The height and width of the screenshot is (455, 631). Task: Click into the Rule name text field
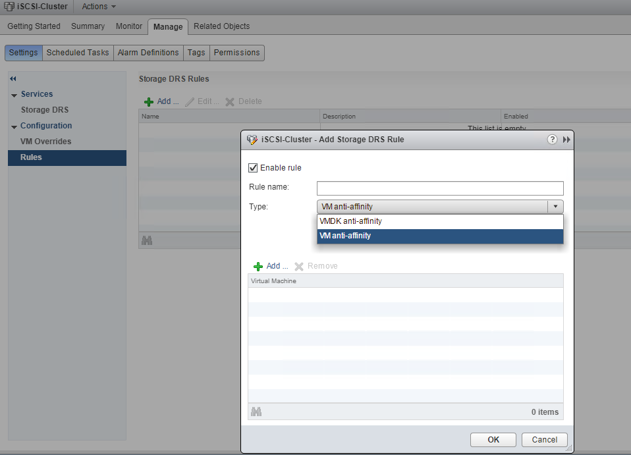pos(439,188)
